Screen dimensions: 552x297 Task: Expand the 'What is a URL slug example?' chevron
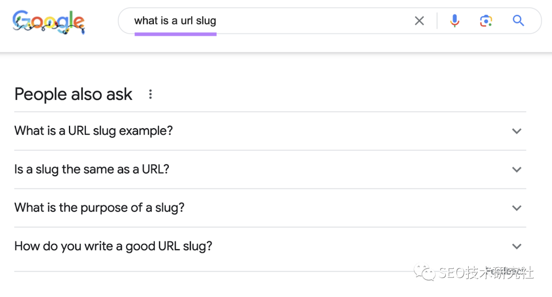(517, 131)
